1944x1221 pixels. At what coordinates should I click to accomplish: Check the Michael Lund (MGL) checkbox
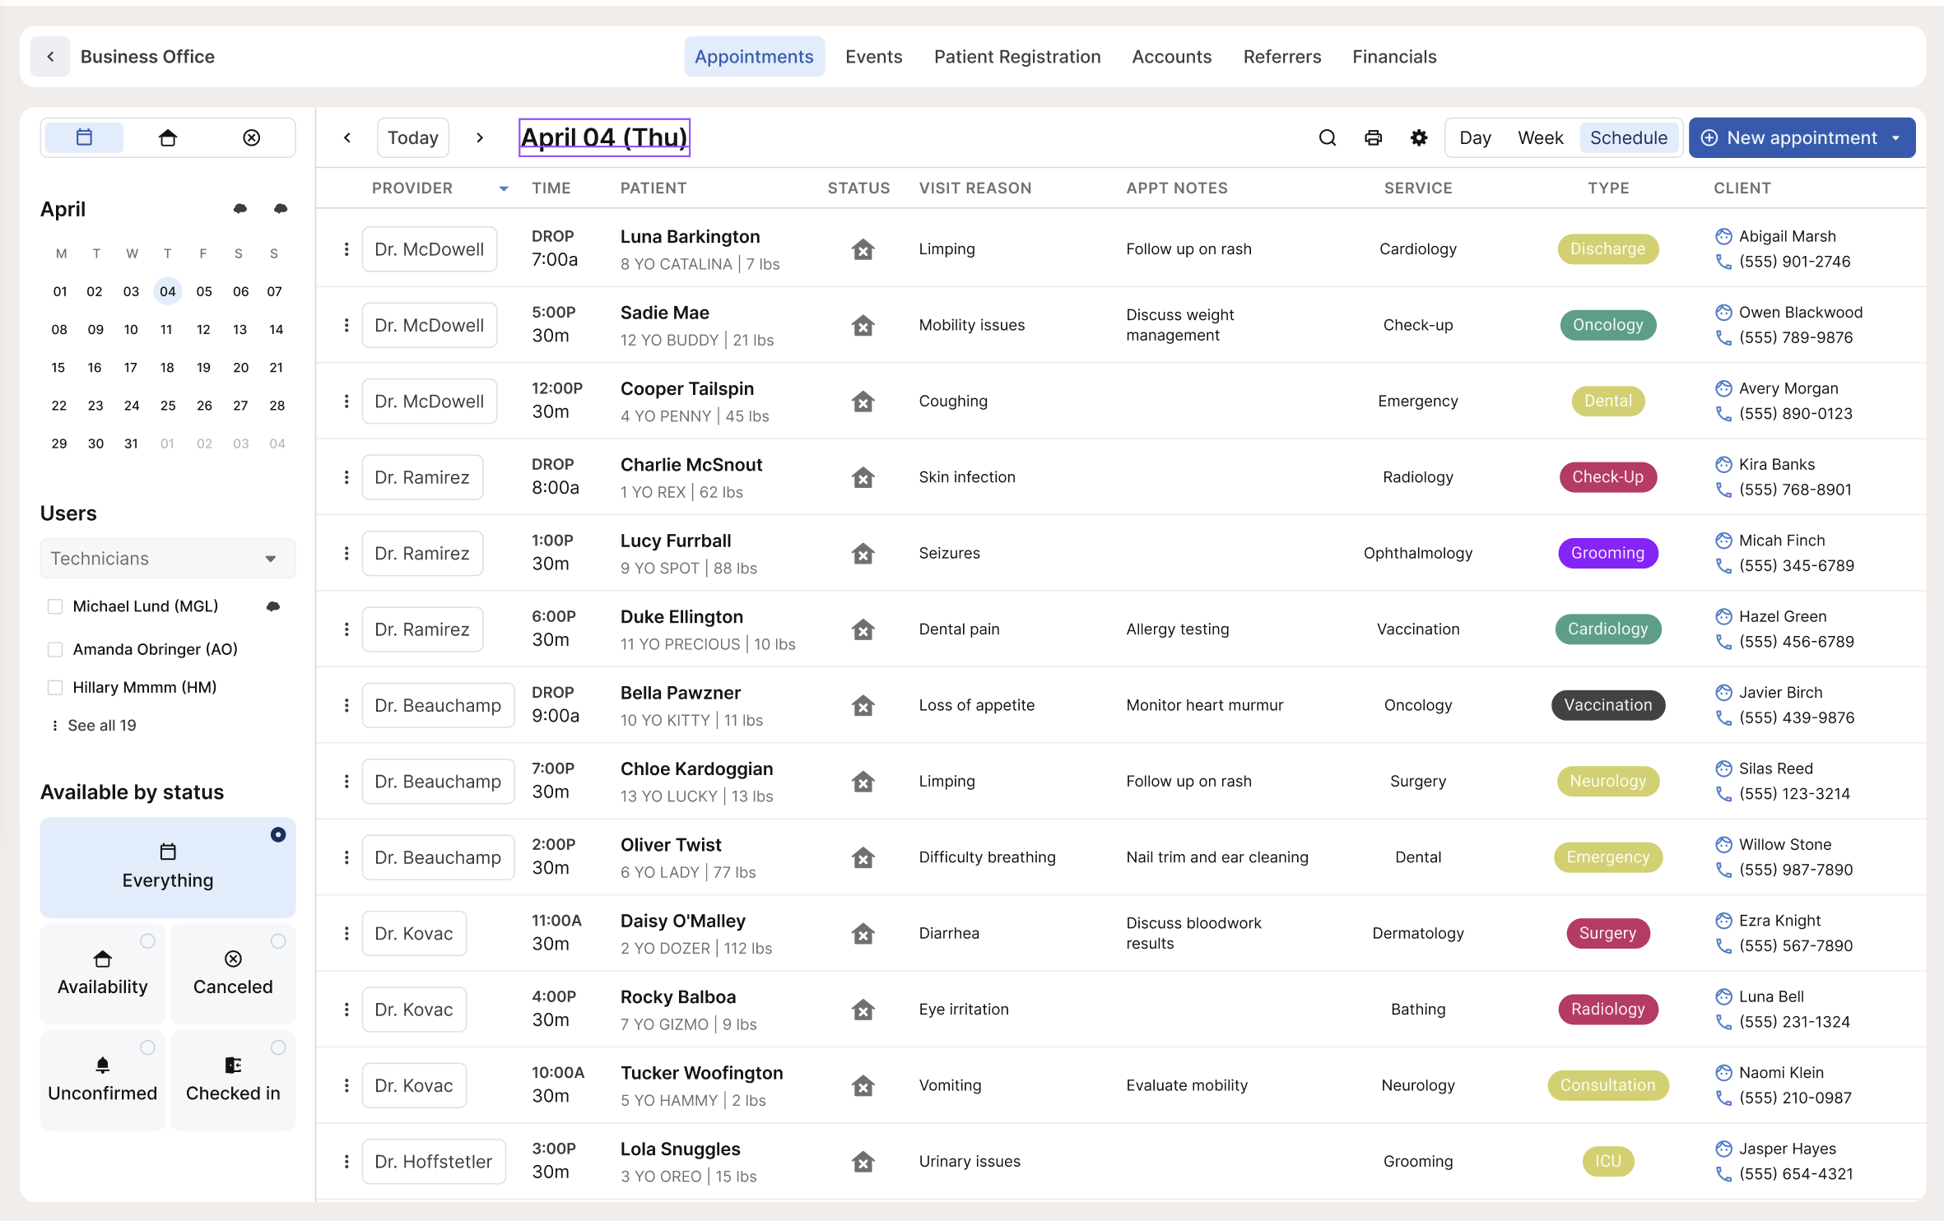[x=55, y=606]
